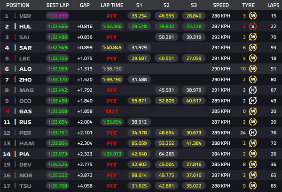Sort by the BEST LAP column header
The height and width of the screenshot is (192, 282).
tap(58, 5)
